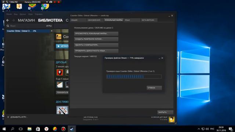This screenshot has width=235, height=132.
Task: Click the crossed-swords achievement icon
Action: pyautogui.click(x=62, y=110)
